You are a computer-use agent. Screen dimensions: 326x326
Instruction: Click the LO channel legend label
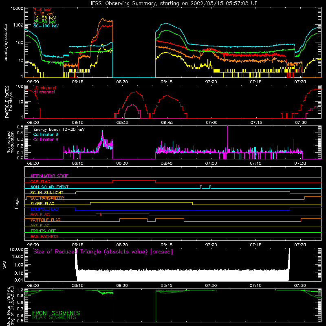pos(44,88)
